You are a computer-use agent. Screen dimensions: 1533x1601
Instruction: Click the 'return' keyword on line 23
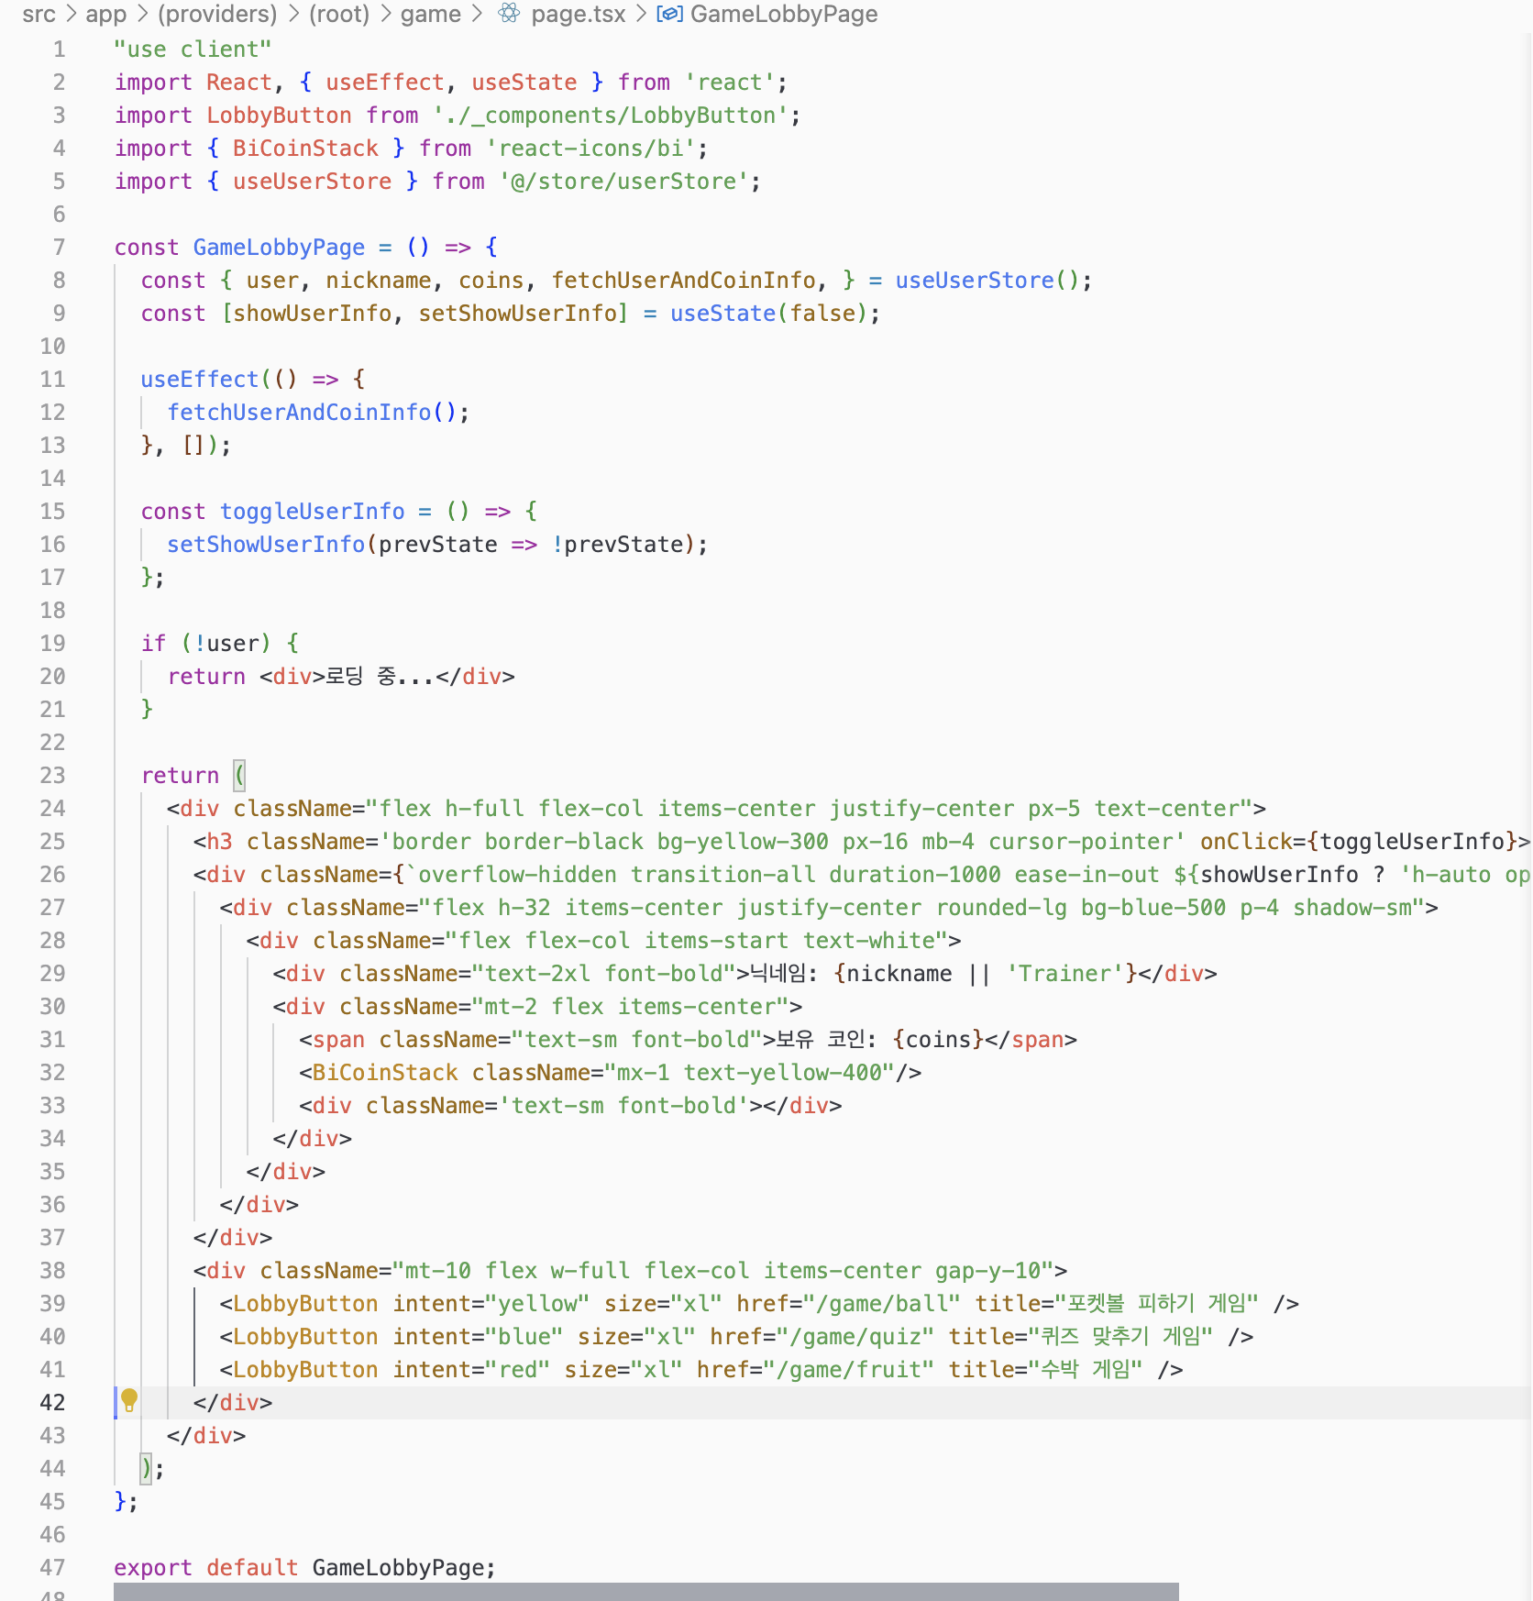point(180,776)
